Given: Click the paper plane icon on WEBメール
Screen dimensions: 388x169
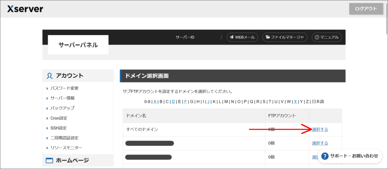Looking at the screenshot, I should click(232, 37).
